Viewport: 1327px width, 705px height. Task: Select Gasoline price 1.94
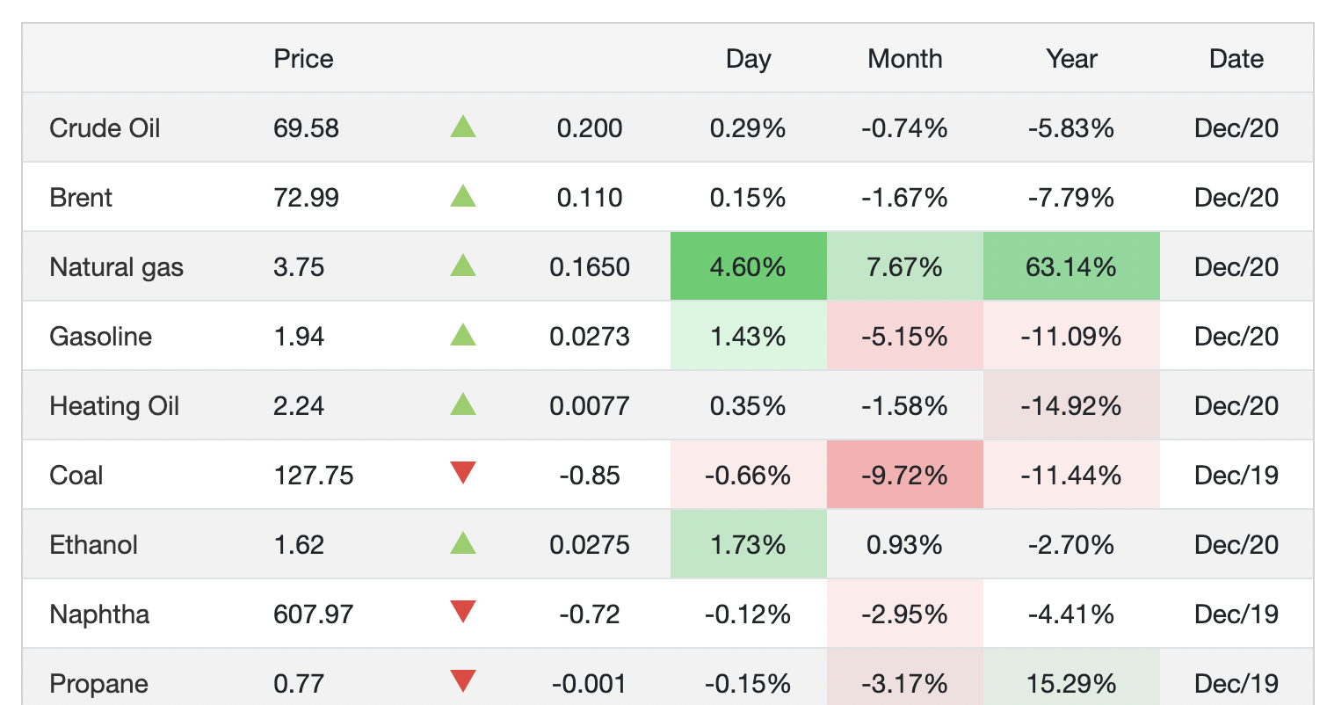299,337
